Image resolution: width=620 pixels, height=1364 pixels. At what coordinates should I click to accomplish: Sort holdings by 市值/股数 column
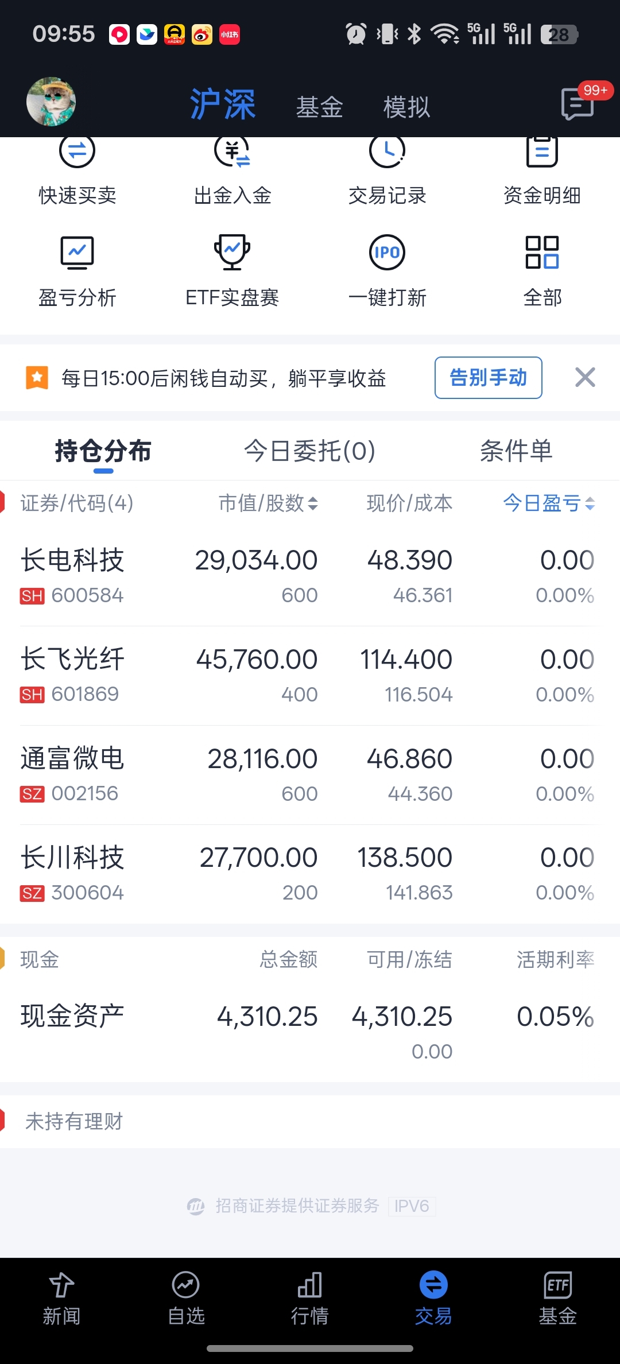coord(268,503)
